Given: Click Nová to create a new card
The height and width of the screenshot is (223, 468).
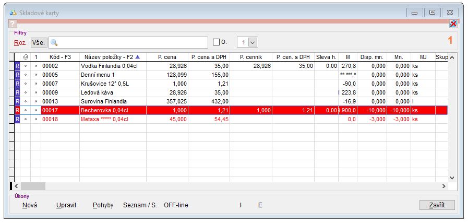Looking at the screenshot, I should [x=30, y=205].
